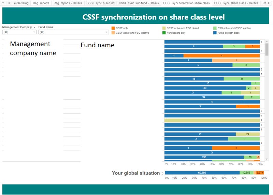Image resolution: width=273 pixels, height=195 pixels.
Task: Click the bar segment labeled 71
Action: pyautogui.click(x=200, y=134)
